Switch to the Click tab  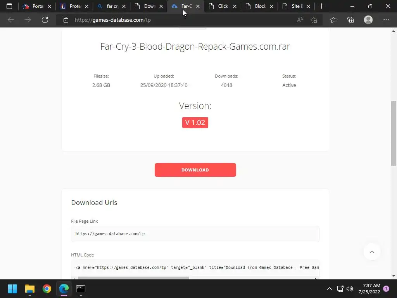point(219,6)
